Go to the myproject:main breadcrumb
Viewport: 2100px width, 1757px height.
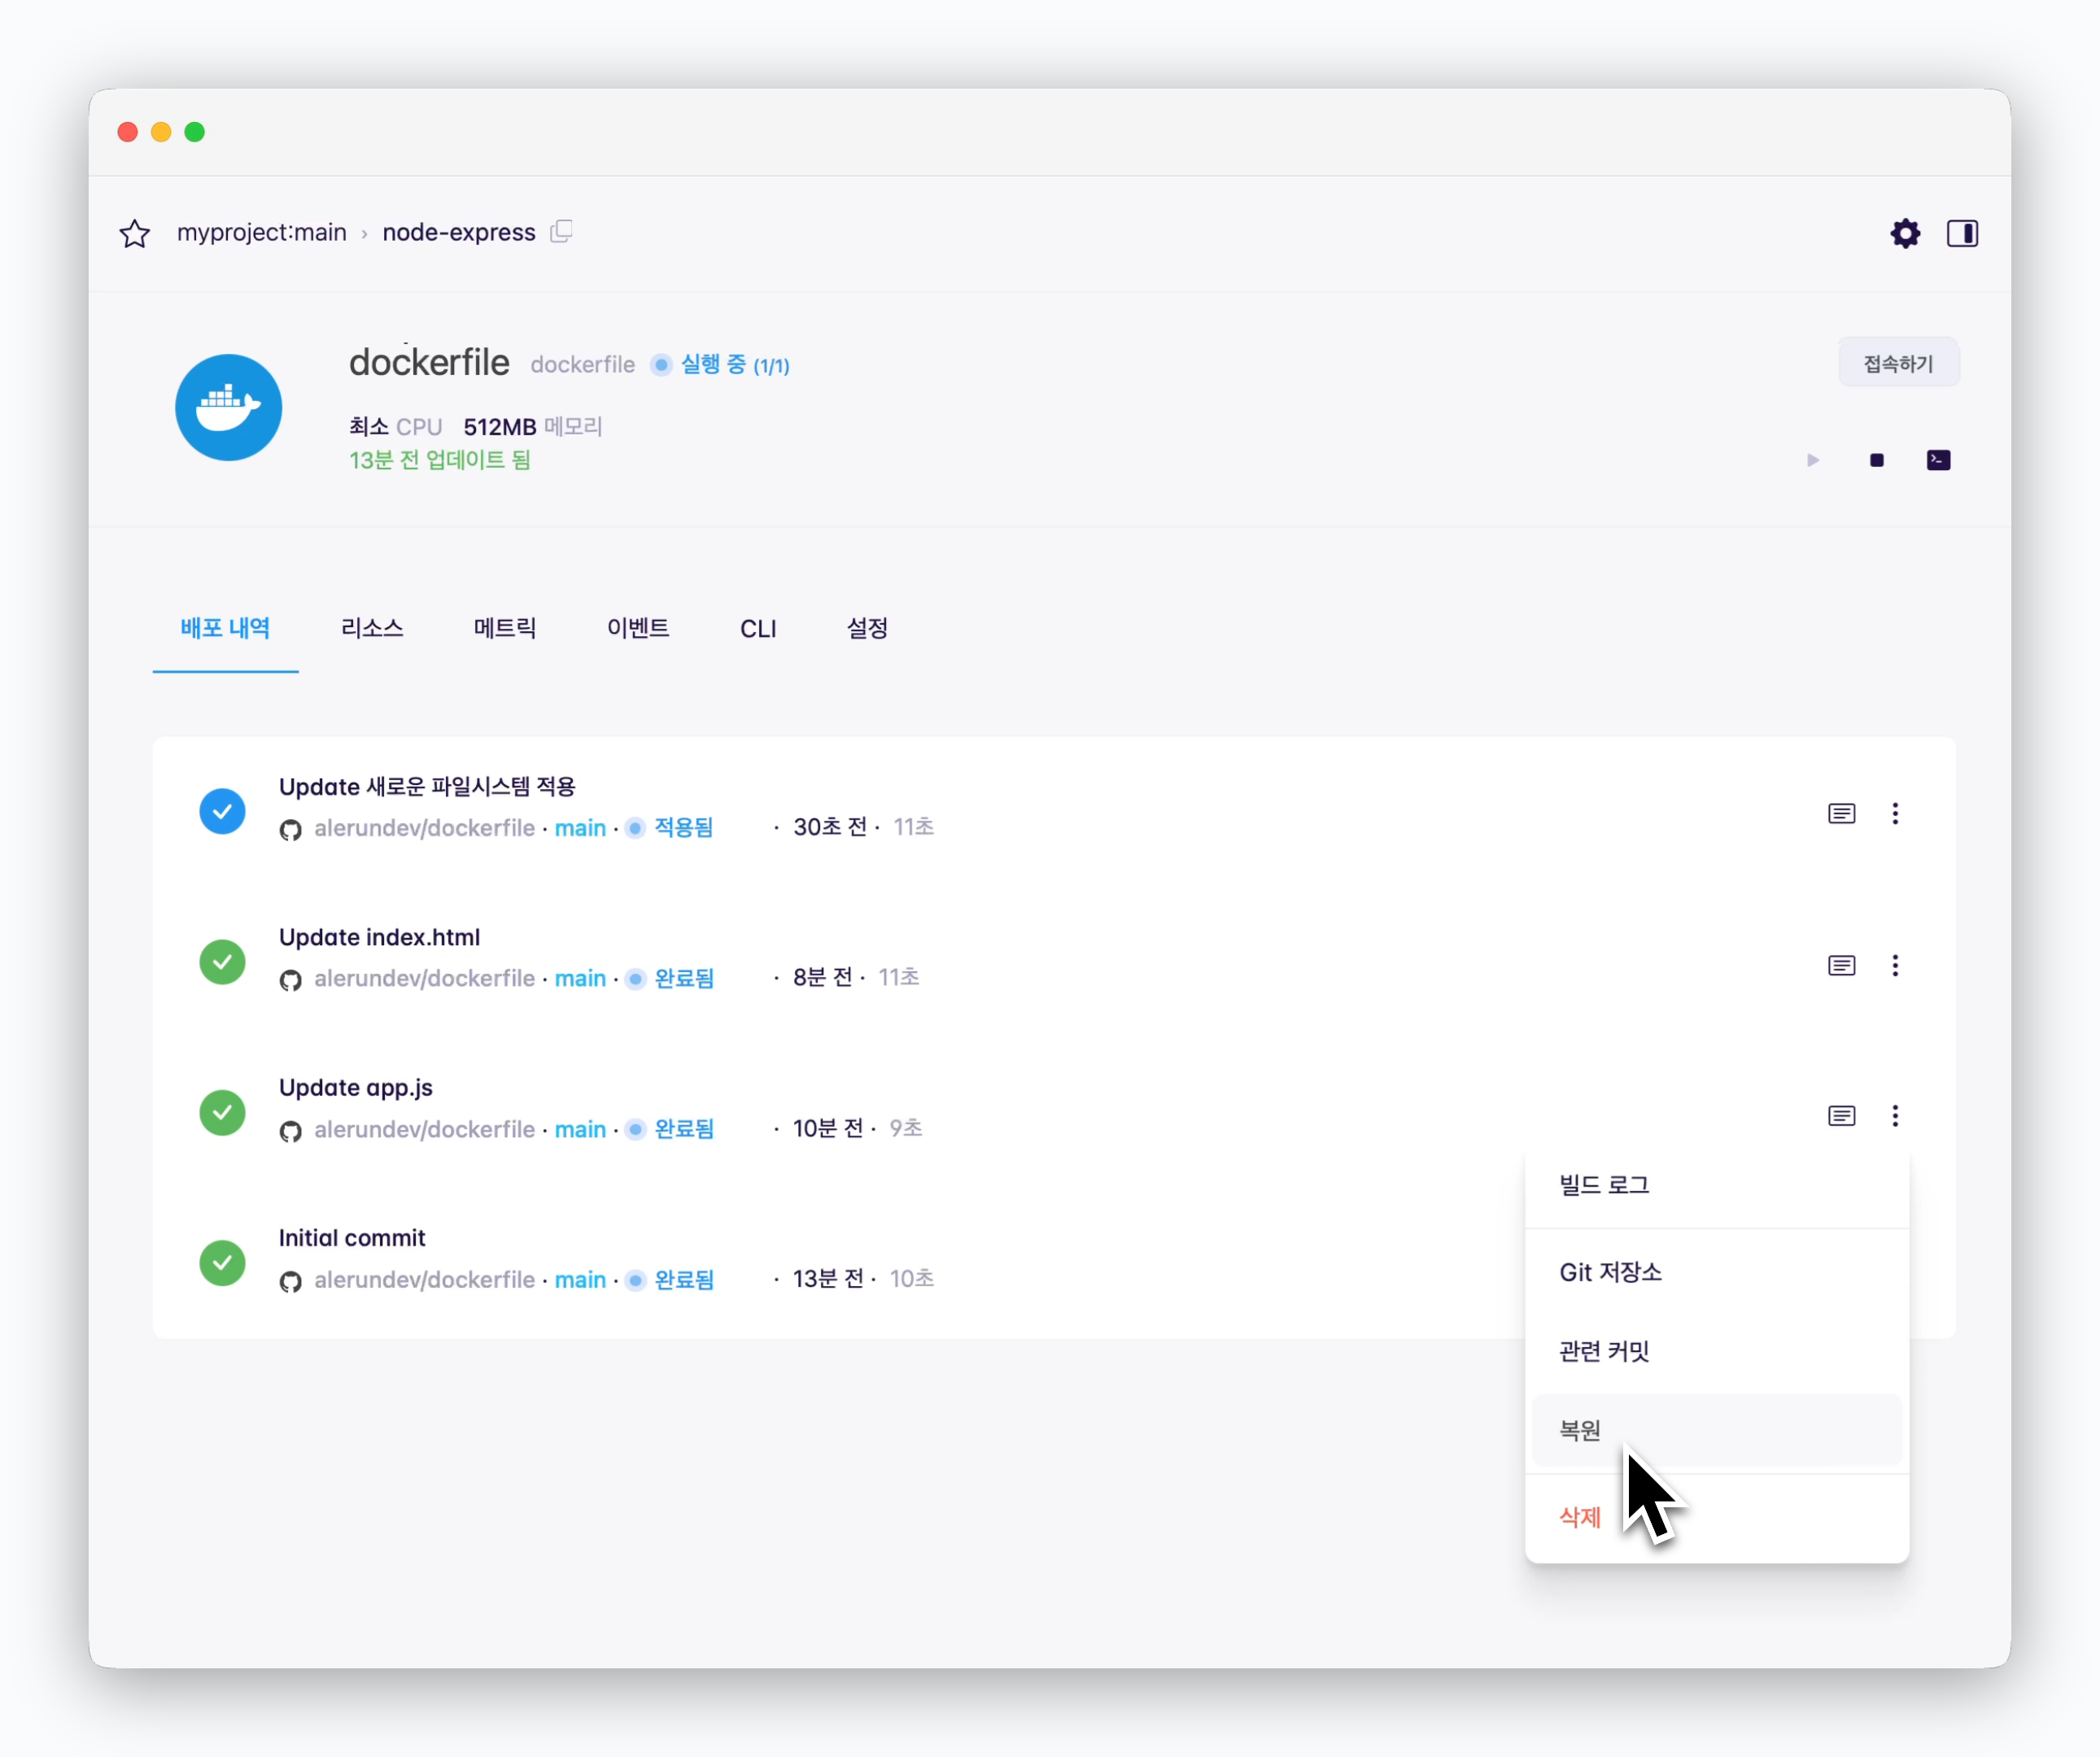tap(261, 232)
